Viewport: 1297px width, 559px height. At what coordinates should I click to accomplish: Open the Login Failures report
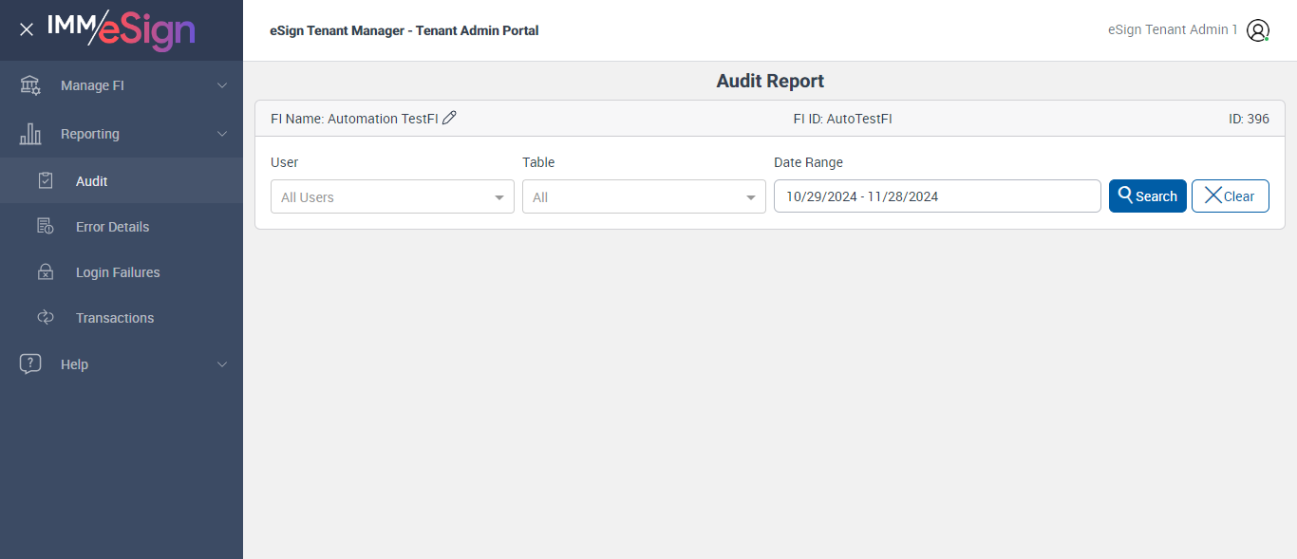click(x=118, y=272)
